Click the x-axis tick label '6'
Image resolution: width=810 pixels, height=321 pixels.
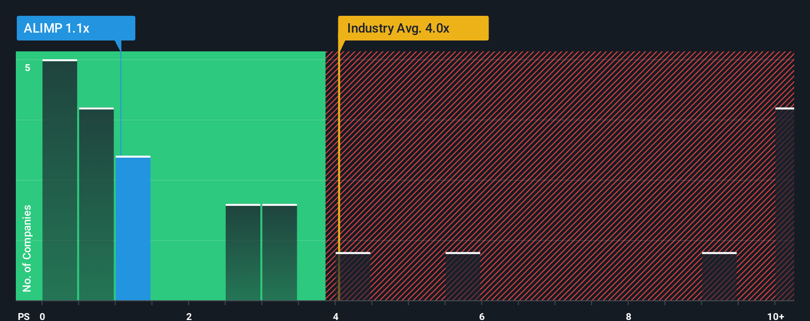click(482, 316)
